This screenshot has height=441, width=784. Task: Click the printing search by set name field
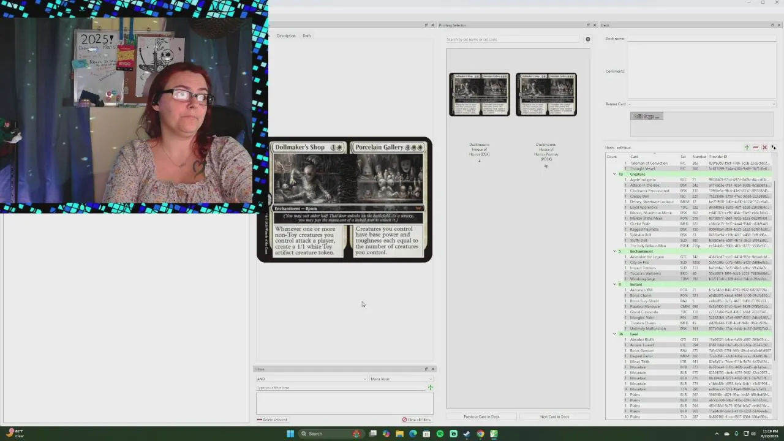pos(513,39)
